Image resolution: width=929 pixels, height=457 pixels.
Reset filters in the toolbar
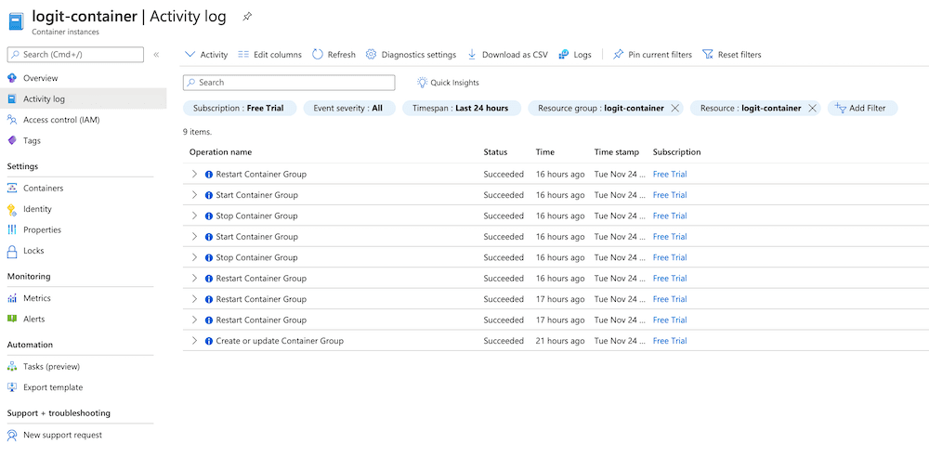tap(732, 55)
